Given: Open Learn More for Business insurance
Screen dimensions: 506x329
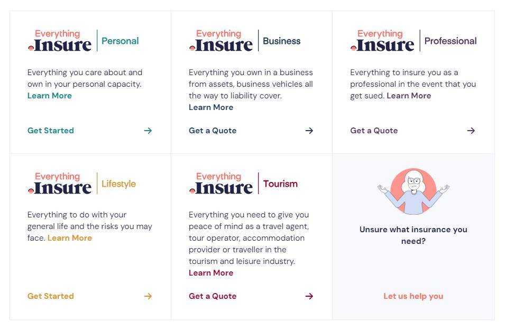Looking at the screenshot, I should 211,107.
